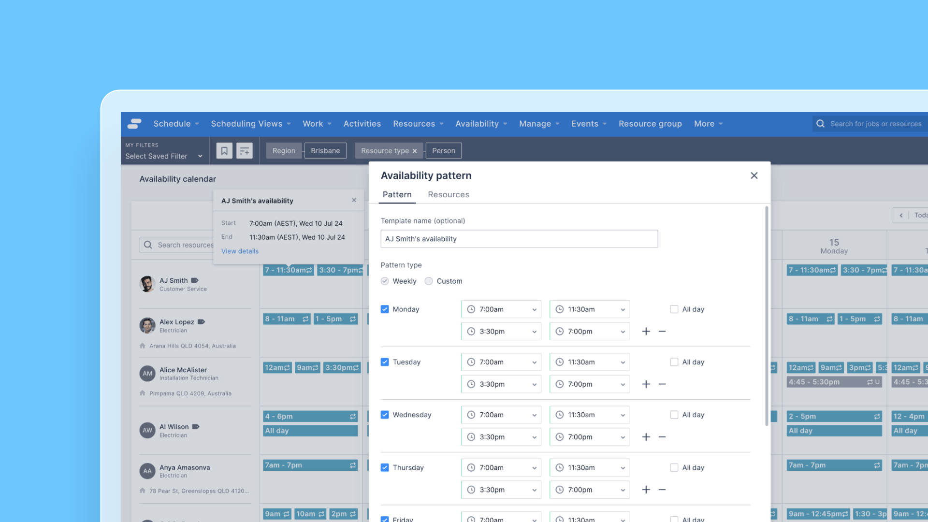Open the Scheduling Views menu
This screenshot has width=928, height=522.
point(251,124)
